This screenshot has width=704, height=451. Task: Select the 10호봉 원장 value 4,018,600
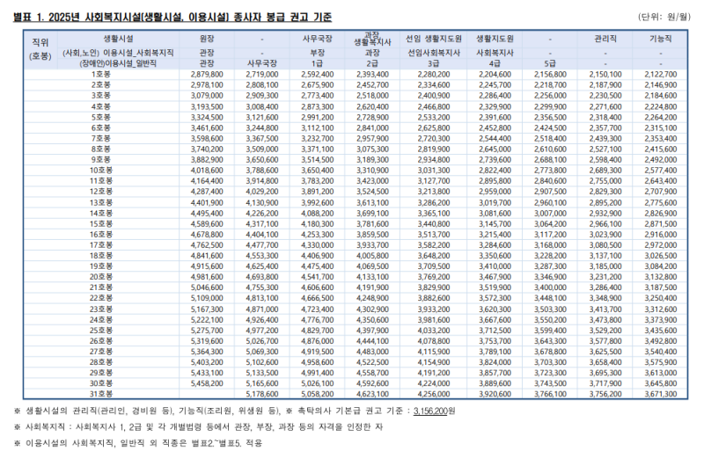click(x=207, y=171)
